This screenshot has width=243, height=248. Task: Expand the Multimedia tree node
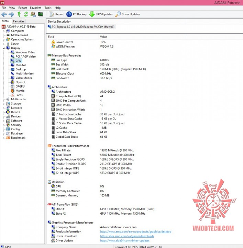(4, 100)
